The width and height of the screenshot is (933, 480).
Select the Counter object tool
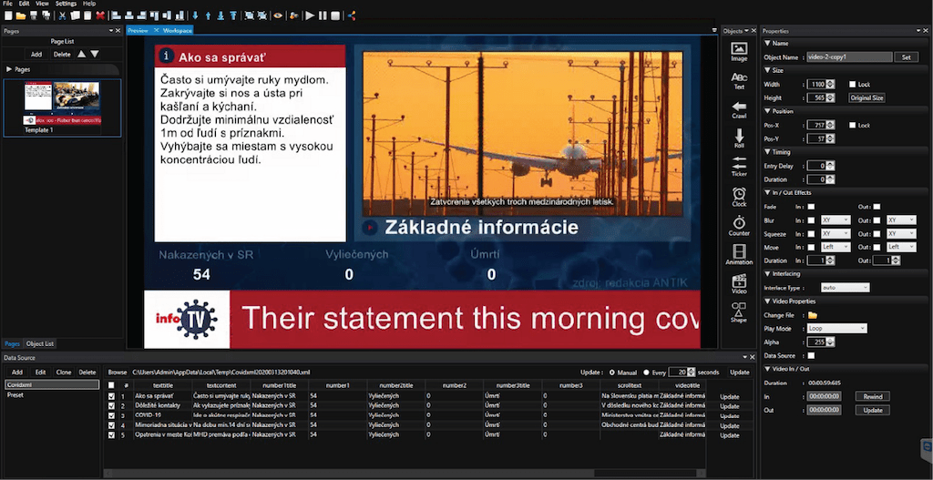(x=739, y=226)
